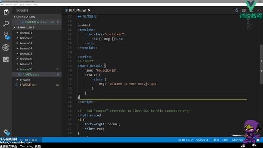This screenshot has height=148, width=263.
Task: Expand the myweb folder
Action: pos(25,79)
